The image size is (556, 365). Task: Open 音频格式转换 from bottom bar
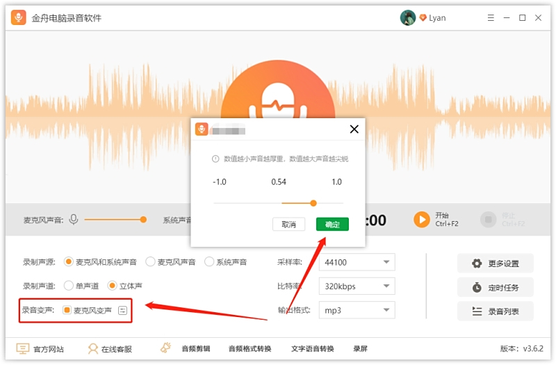(x=250, y=349)
